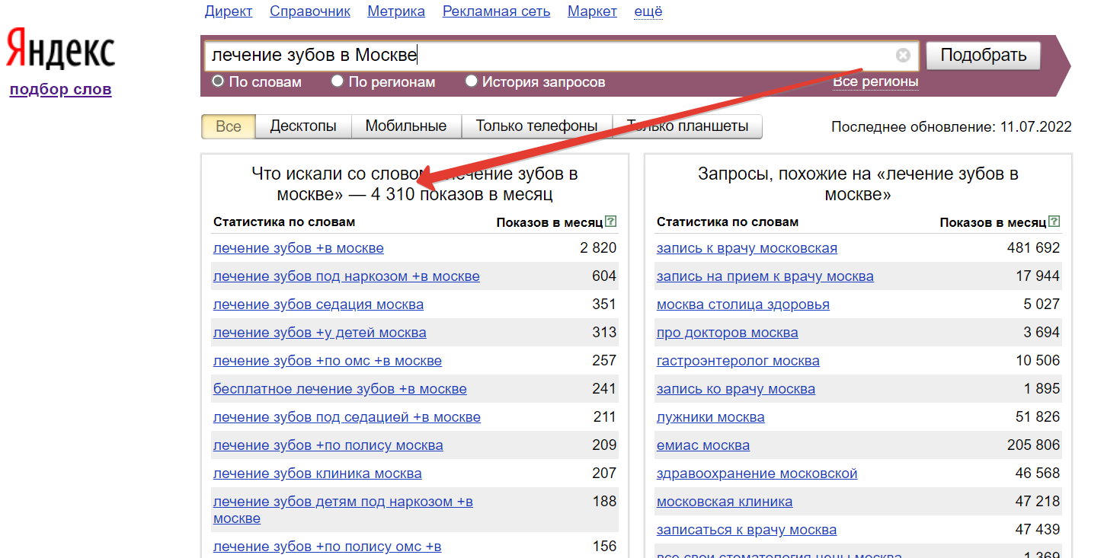Open query лечение зубов +по полису москва

[328, 445]
